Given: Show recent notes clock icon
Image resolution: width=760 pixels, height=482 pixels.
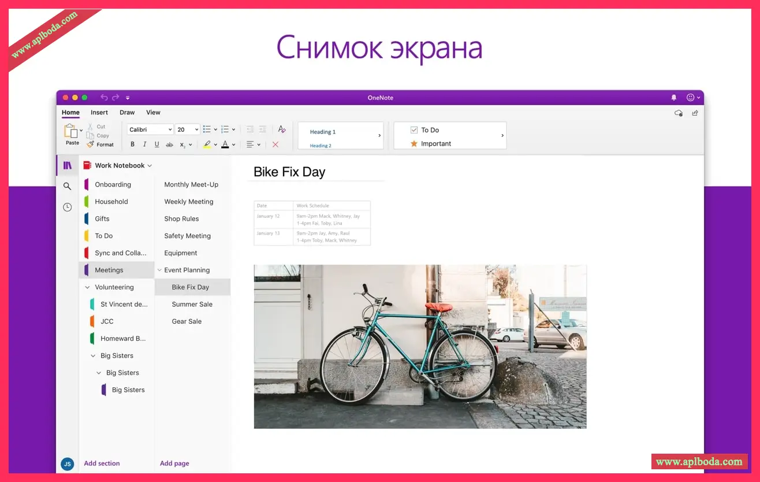Looking at the screenshot, I should pos(68,207).
